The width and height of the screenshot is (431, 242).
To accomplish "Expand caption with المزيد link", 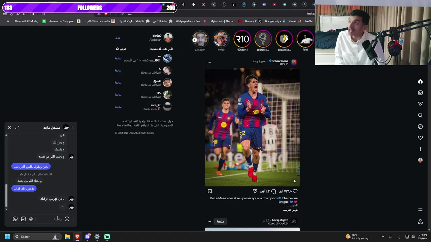I will click(294, 205).
